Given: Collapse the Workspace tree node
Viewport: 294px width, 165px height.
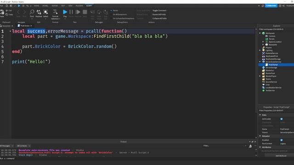Looking at the screenshot, I should (x=260, y=33).
